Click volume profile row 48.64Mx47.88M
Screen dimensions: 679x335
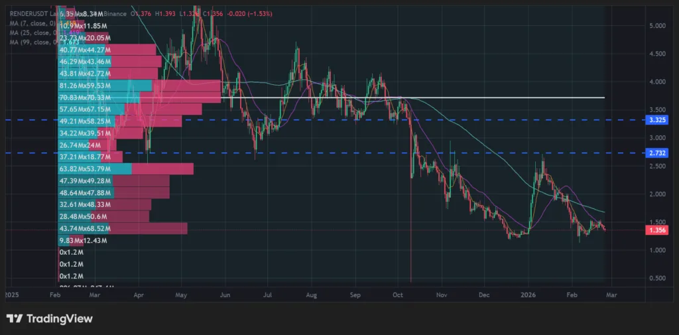(x=113, y=193)
